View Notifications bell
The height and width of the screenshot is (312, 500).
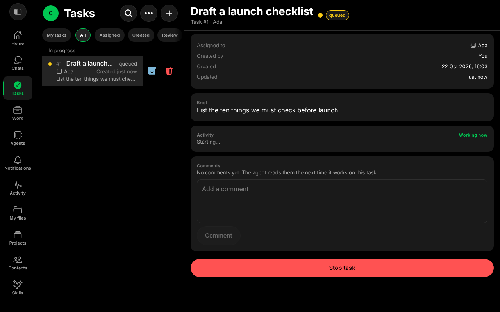[18, 163]
